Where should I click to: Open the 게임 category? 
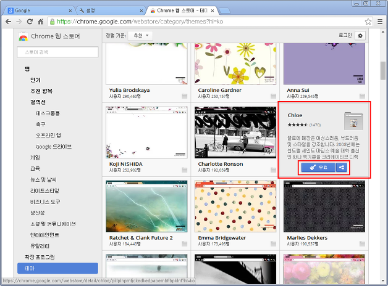click(x=35, y=157)
